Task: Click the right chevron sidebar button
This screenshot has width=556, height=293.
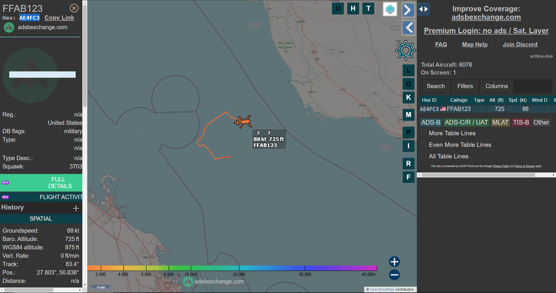Action: [408, 10]
